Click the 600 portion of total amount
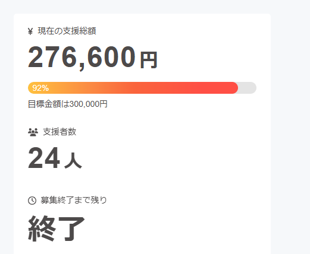This screenshot has height=254, width=310. coord(111,57)
